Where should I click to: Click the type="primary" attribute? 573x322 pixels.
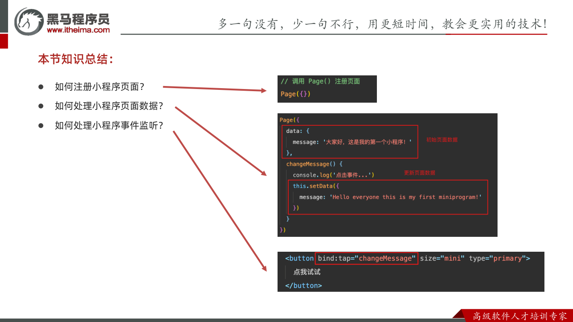click(498, 259)
